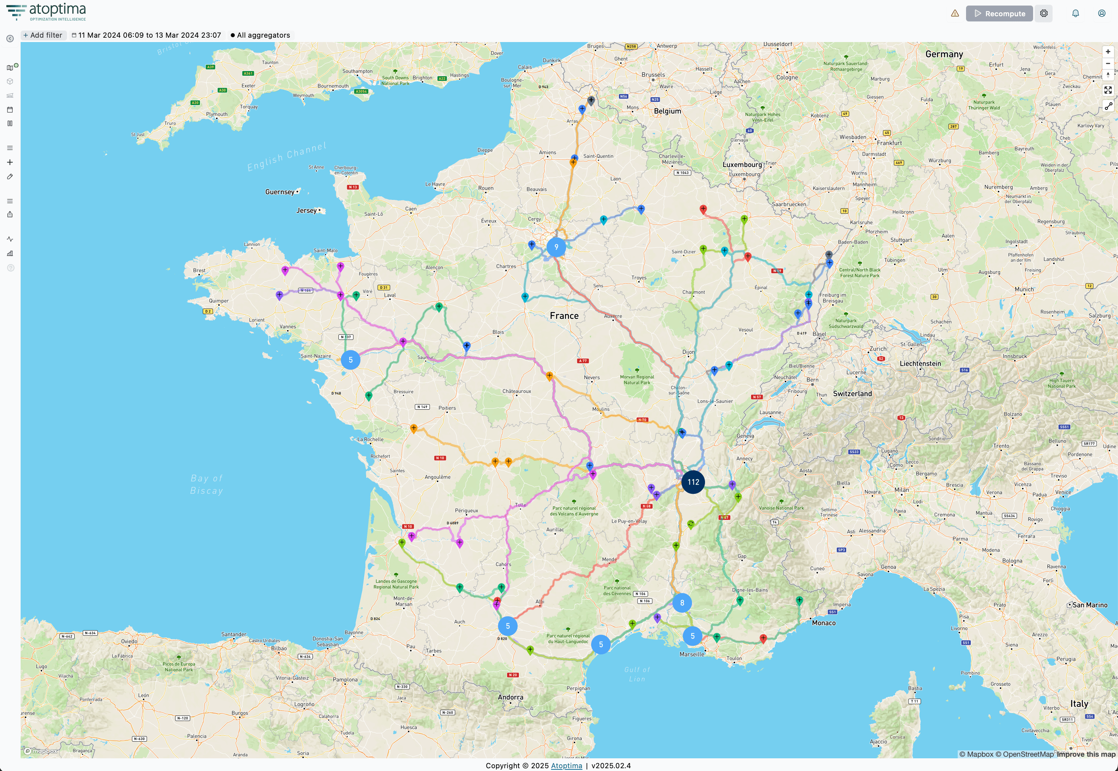Open the All aggregators filter dropdown
The image size is (1118, 771).
click(x=260, y=35)
